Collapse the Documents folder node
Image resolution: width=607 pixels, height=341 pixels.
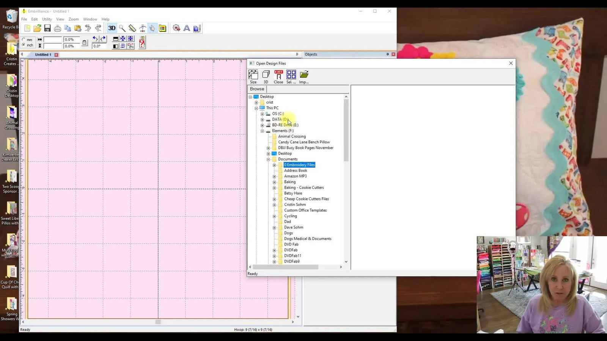268,160
